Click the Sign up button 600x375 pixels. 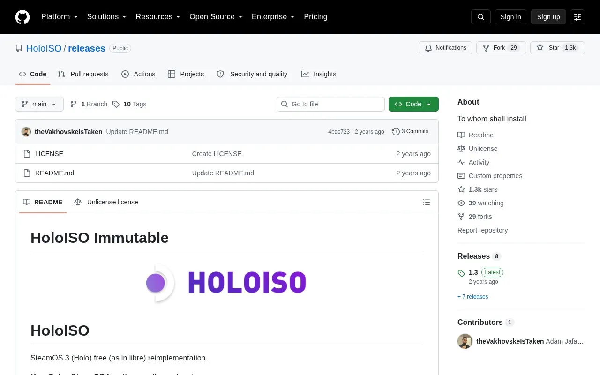click(548, 17)
